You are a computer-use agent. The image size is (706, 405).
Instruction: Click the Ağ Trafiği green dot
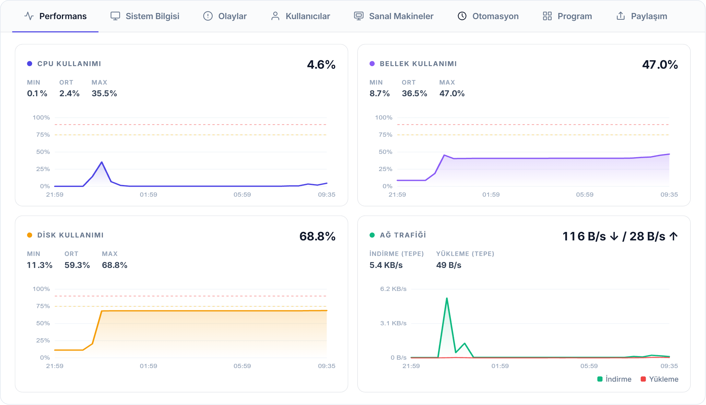tap(372, 235)
